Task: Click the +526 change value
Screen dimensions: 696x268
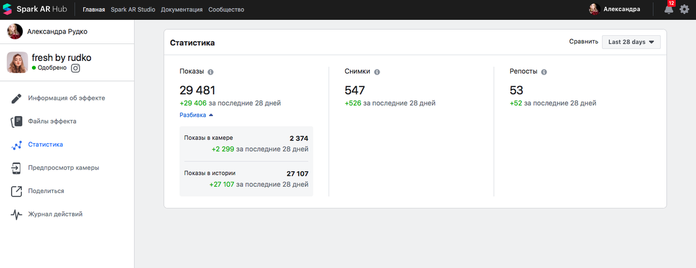Action: pos(353,103)
